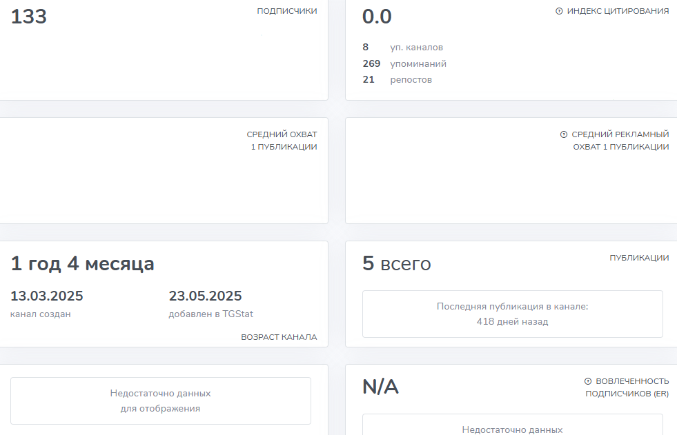This screenshot has width=677, height=435.
Task: Click the ПОДПИСЧИКИ label
Action: coord(287,11)
